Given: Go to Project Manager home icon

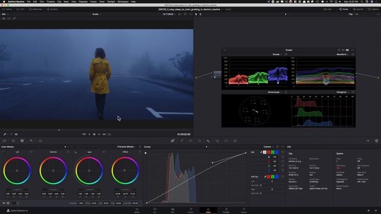Looking at the screenshot, I should click(x=368, y=210).
